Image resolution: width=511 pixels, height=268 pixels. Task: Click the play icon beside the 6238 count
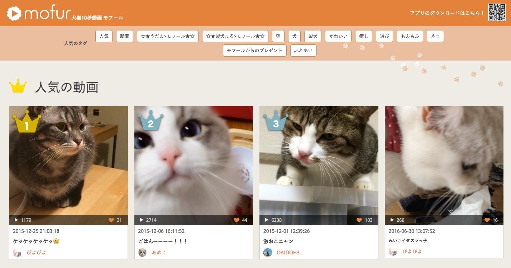[267, 220]
